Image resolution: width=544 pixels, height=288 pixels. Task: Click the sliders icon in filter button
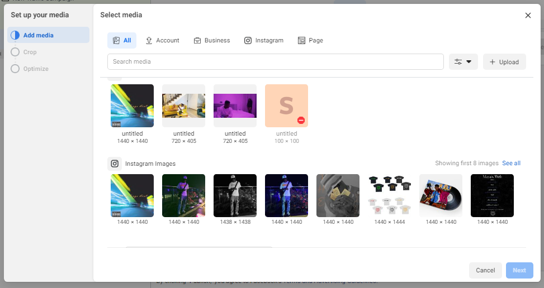pos(458,61)
